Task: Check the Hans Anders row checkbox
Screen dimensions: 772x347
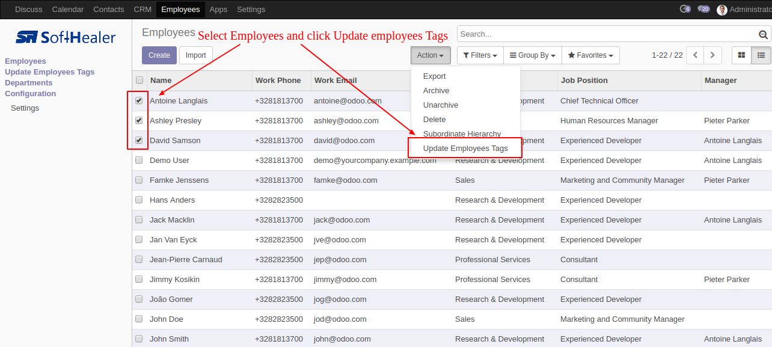Action: [x=139, y=200]
